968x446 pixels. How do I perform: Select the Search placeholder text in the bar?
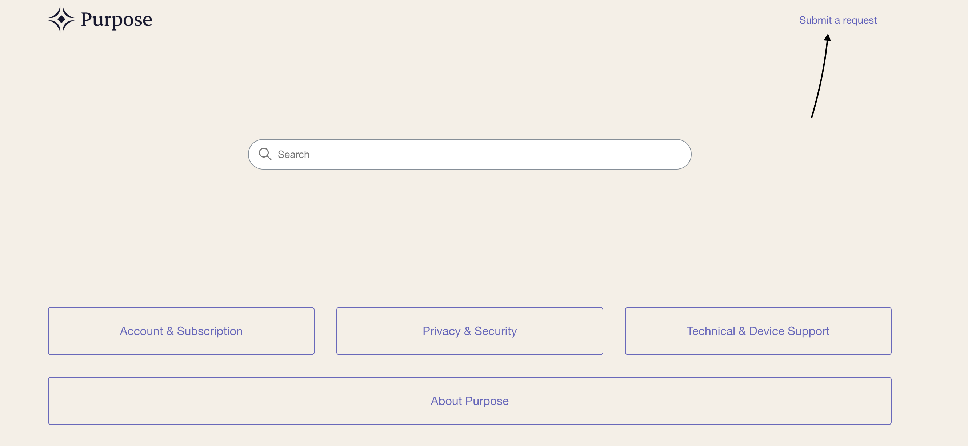[293, 154]
